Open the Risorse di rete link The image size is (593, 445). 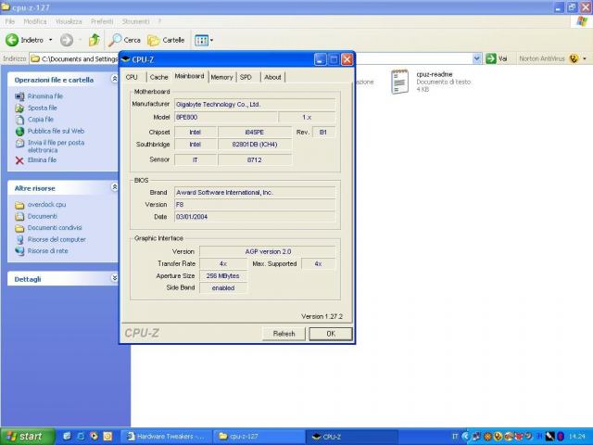coord(47,250)
